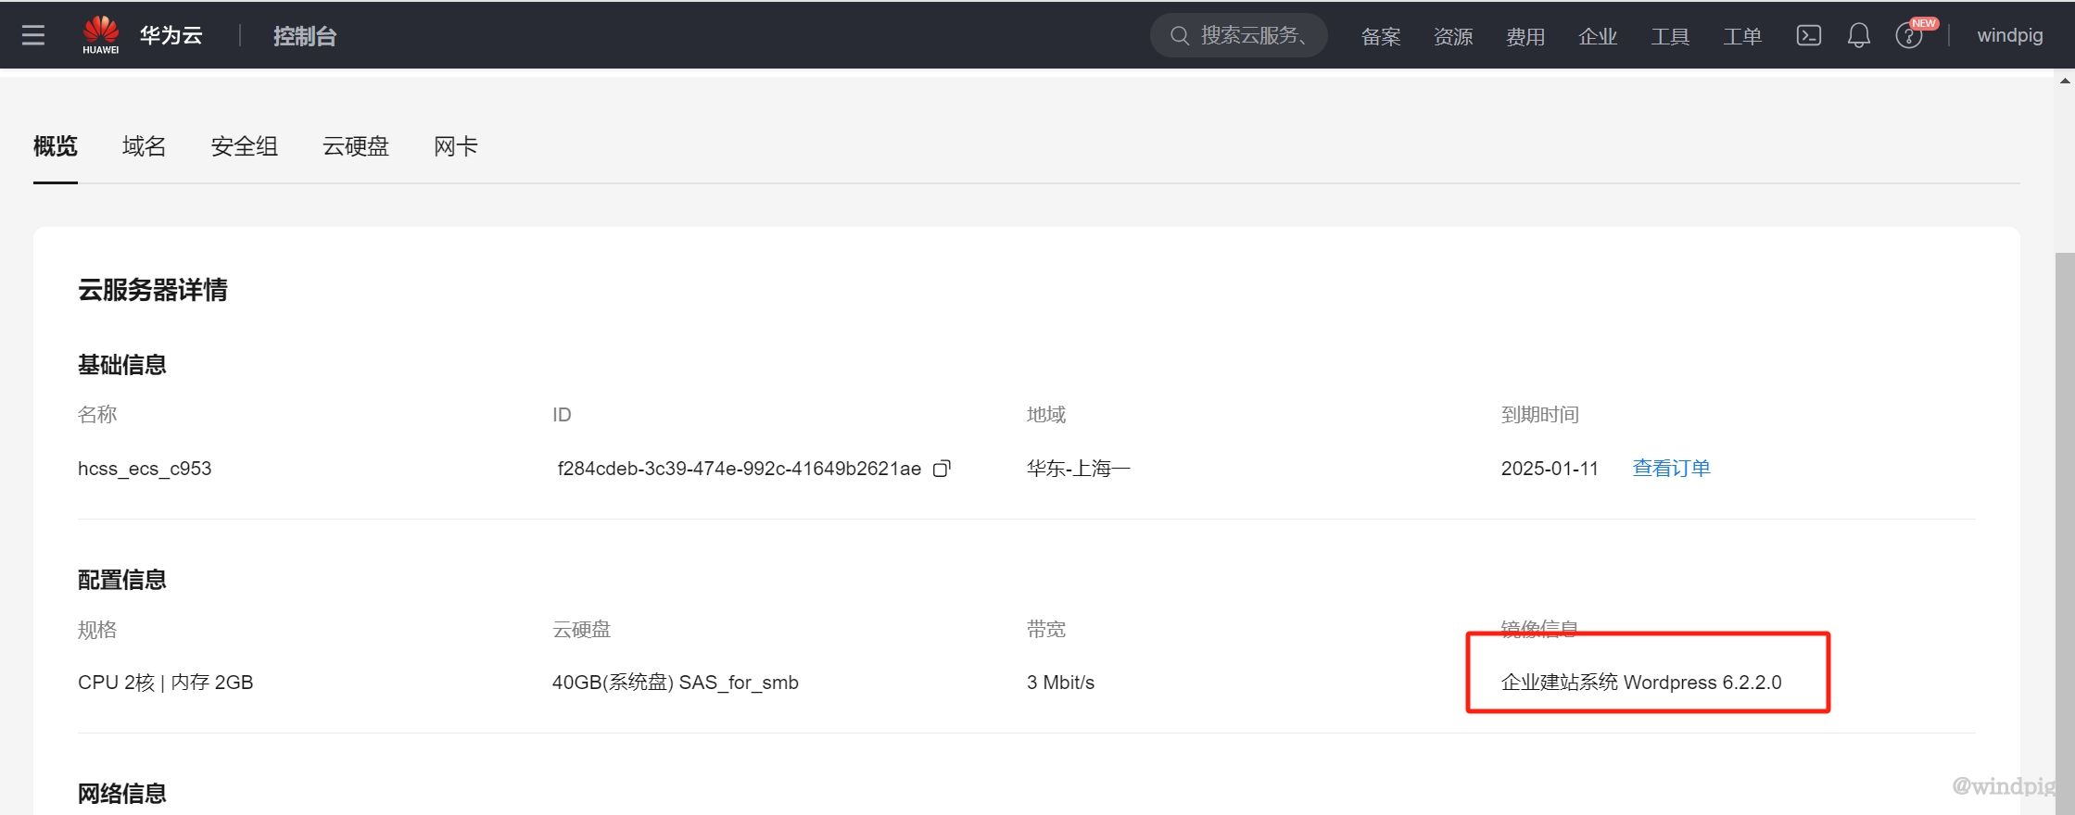Switch to the 安全组 tab
This screenshot has height=815, width=2075.
pos(244,146)
